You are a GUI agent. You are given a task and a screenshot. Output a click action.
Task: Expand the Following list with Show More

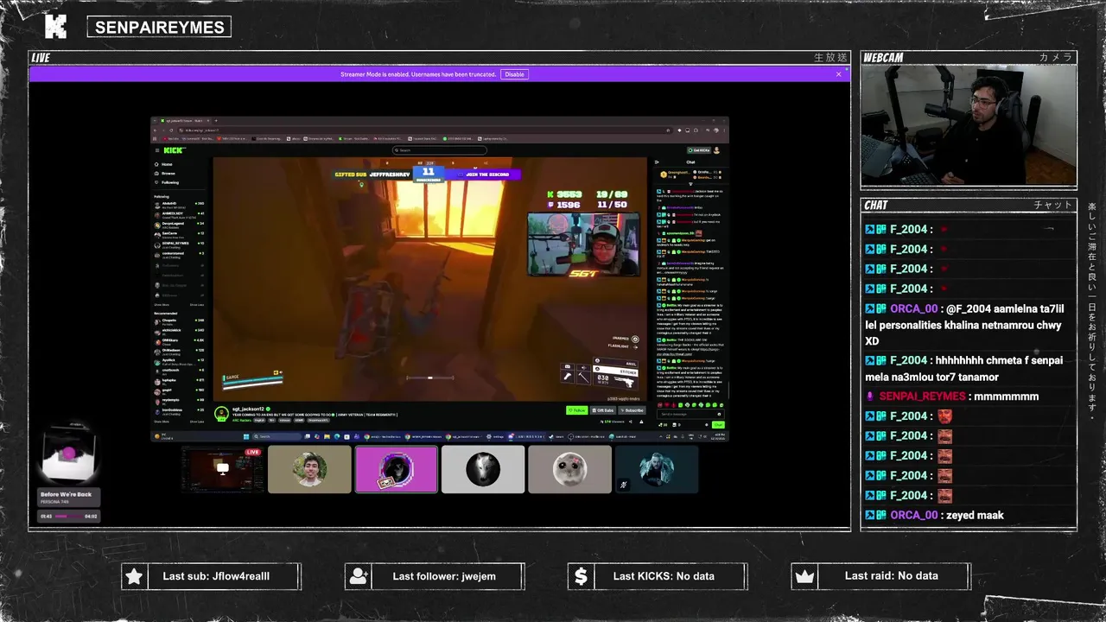(162, 304)
